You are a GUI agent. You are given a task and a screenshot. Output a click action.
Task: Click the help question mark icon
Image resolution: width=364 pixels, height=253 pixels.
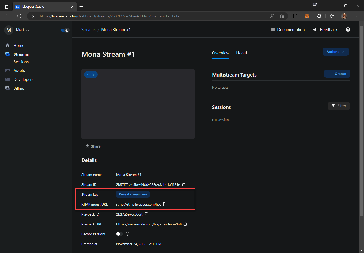(x=348, y=29)
